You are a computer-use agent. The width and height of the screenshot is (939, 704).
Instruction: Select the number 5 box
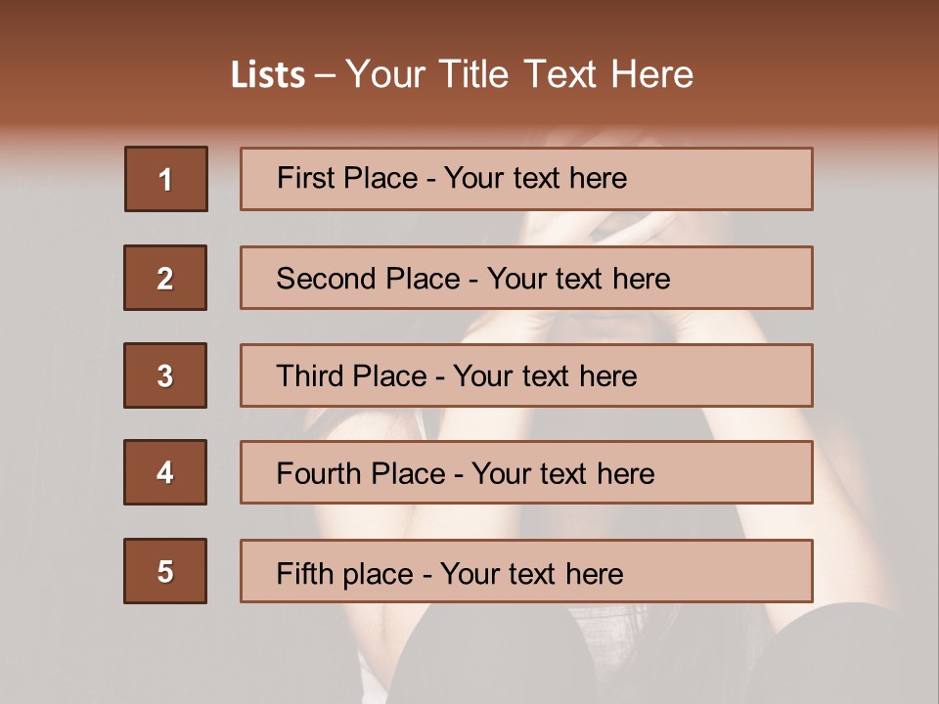coord(165,571)
